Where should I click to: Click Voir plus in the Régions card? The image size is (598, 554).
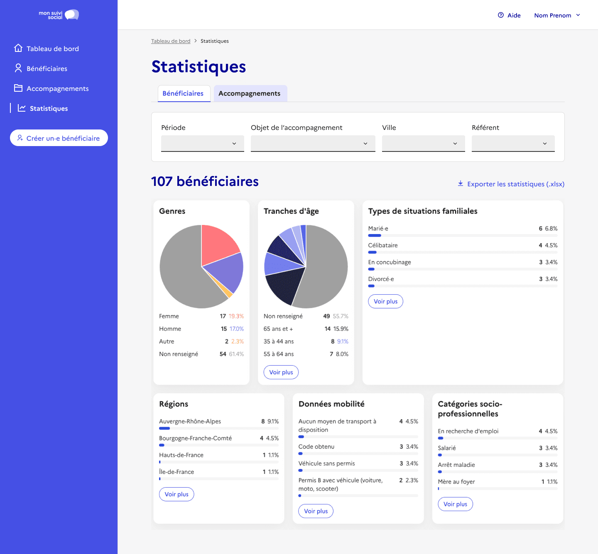coord(176,494)
